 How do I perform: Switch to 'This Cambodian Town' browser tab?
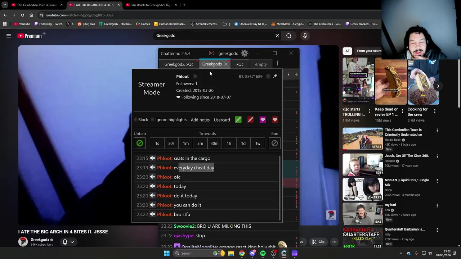point(37,5)
